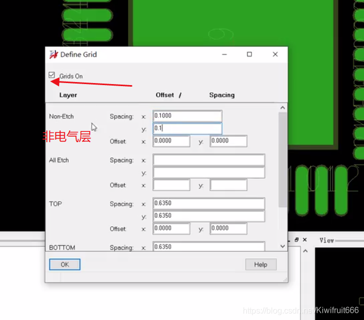Screen dimensions: 364x320
Task: Click the resize grip of the Define Grid dialog
Action: (285, 279)
